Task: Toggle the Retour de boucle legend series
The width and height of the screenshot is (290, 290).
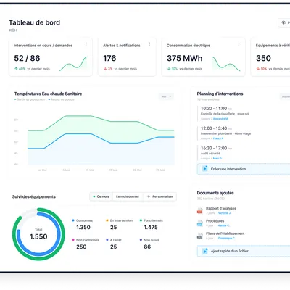Action: click(62, 99)
